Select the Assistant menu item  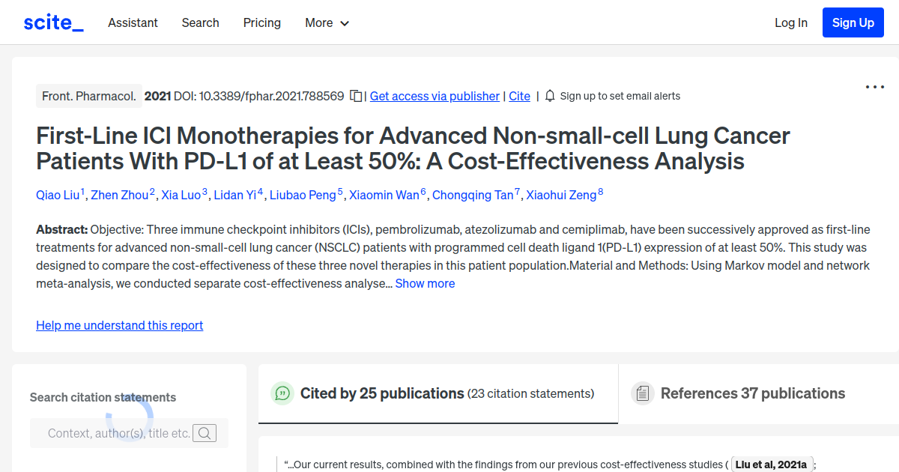pyautogui.click(x=133, y=22)
